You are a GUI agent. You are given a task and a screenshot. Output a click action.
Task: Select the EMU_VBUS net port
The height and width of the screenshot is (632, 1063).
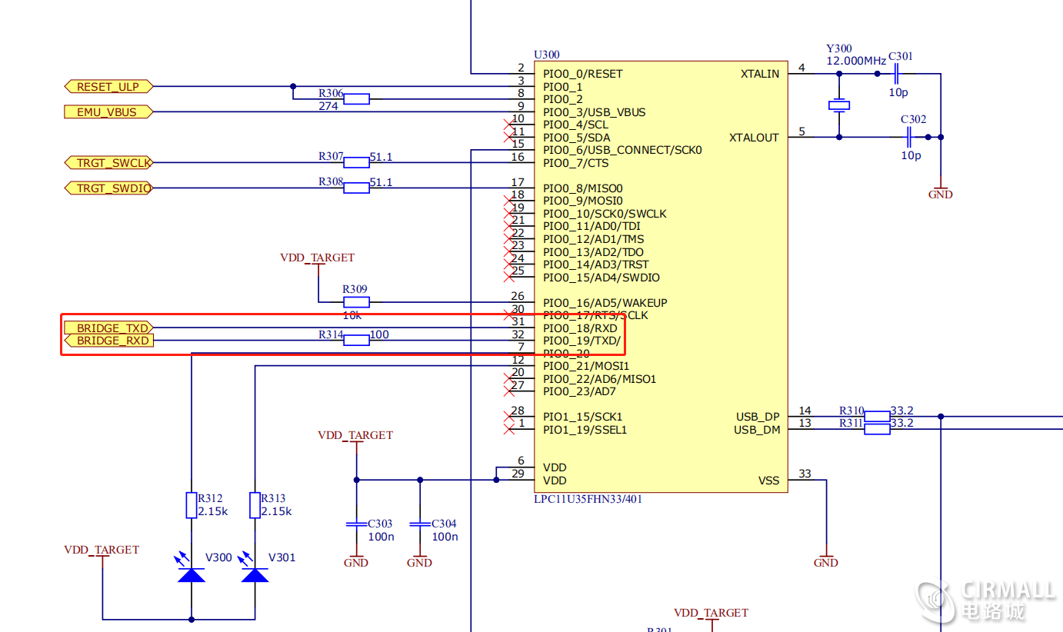pyautogui.click(x=108, y=111)
